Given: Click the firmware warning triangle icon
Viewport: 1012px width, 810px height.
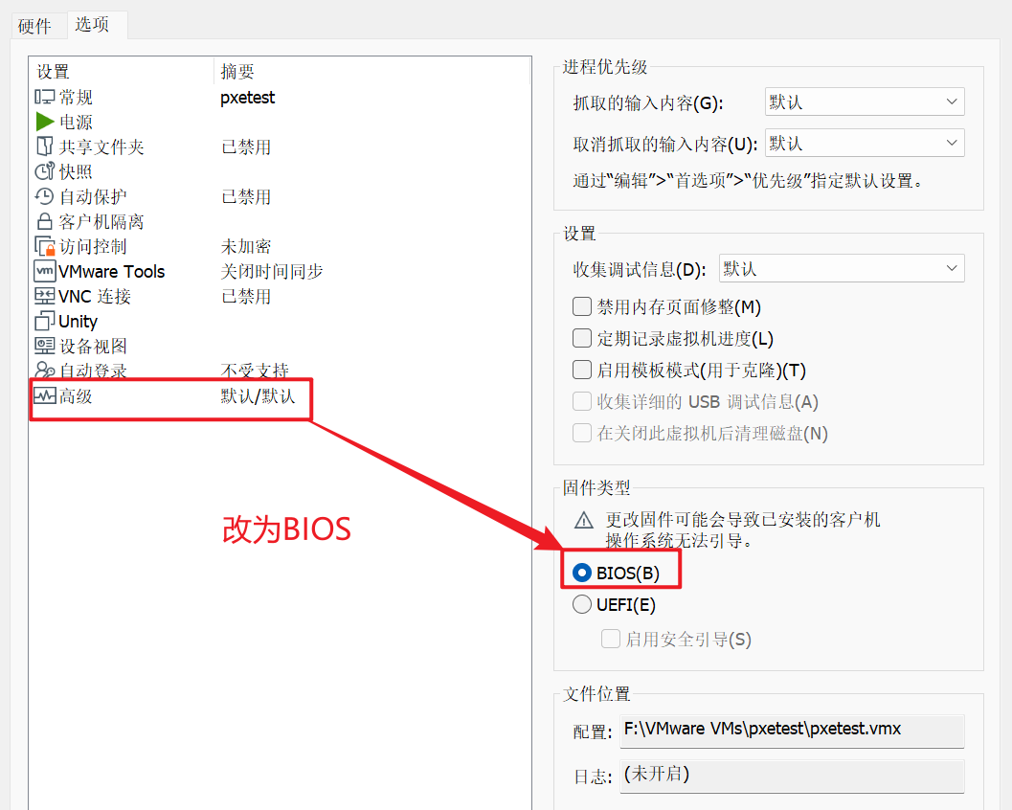Looking at the screenshot, I should point(583,520).
